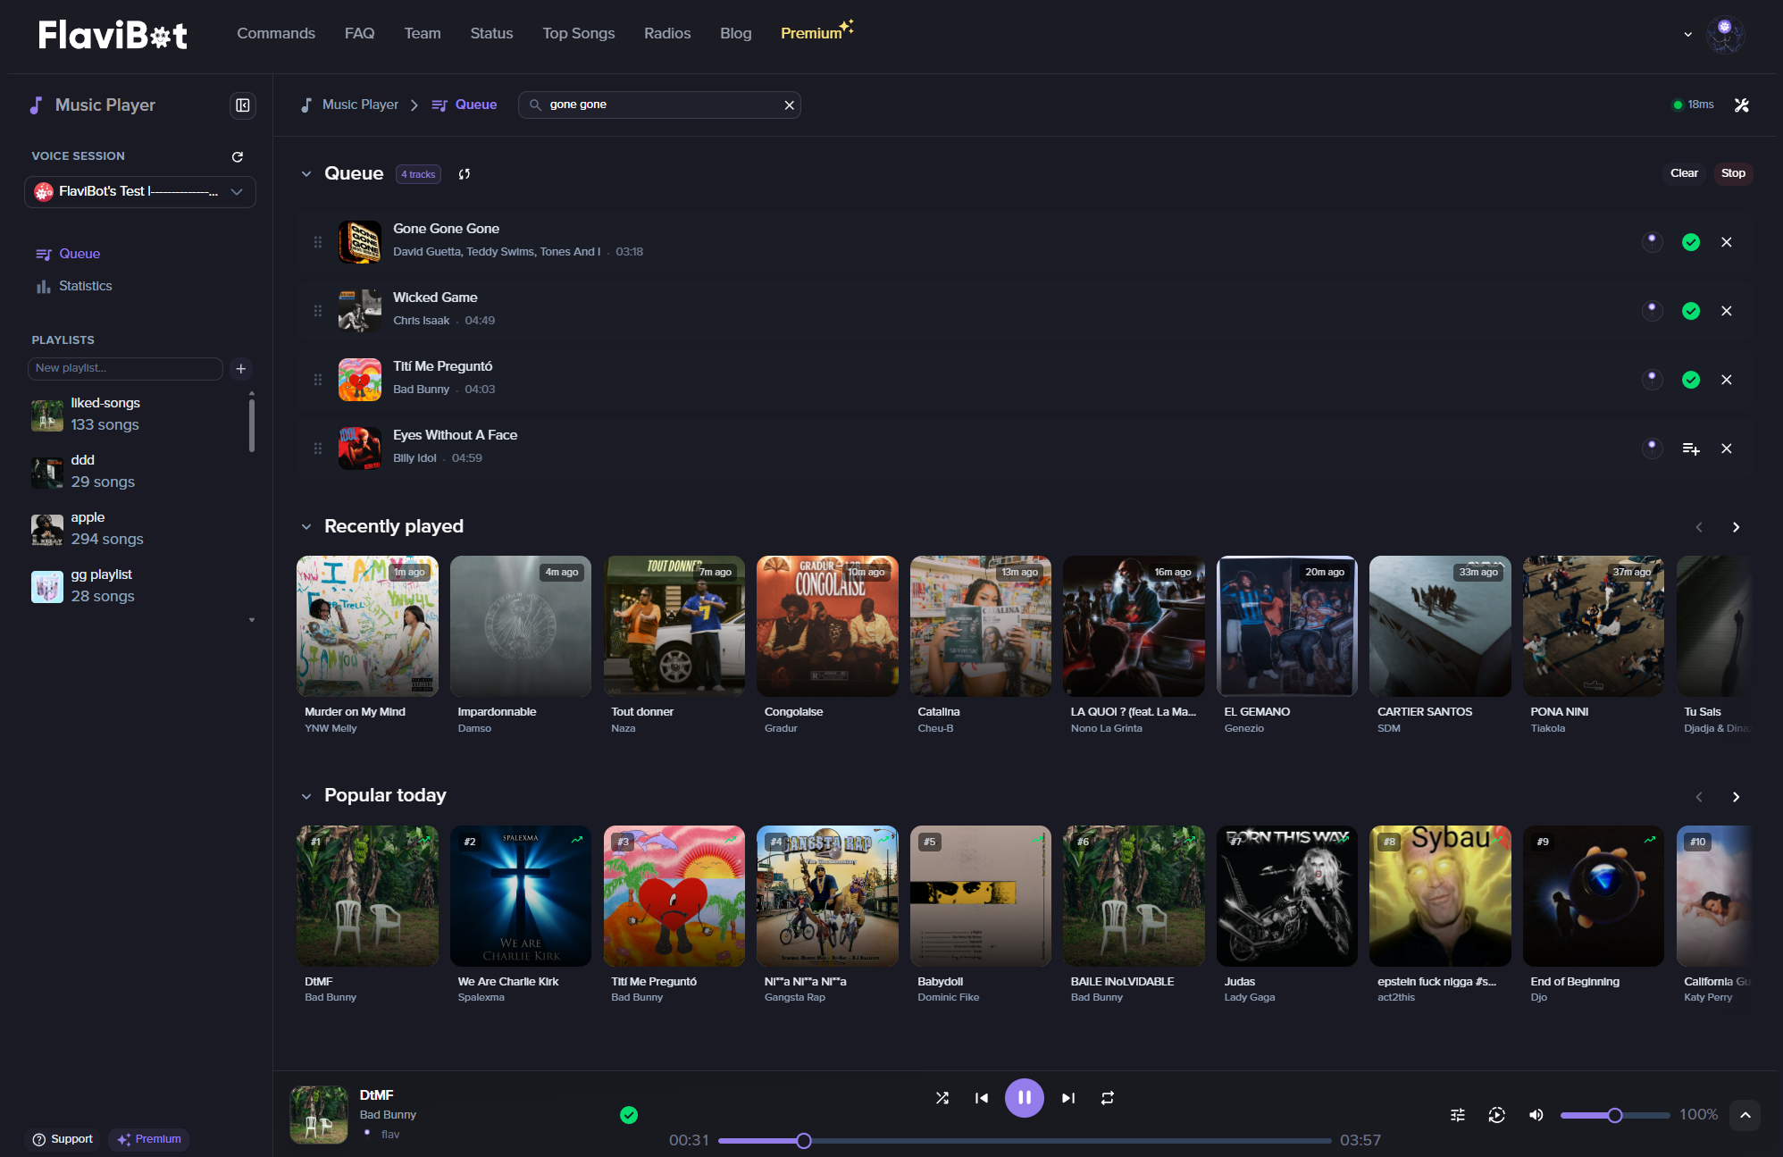Clear the 'gone gone' search with the X

click(789, 105)
